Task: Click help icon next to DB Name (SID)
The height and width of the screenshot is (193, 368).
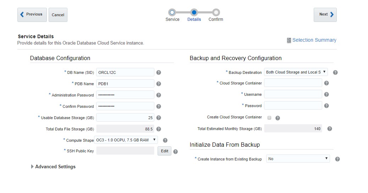Action: pyautogui.click(x=159, y=72)
